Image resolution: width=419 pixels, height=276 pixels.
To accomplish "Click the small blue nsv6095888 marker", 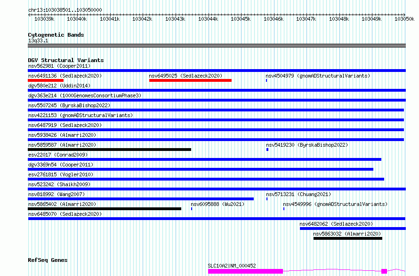I will click(192, 209).
